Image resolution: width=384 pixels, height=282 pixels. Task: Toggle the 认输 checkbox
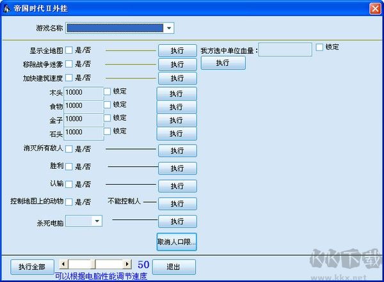pyautogui.click(x=69, y=184)
